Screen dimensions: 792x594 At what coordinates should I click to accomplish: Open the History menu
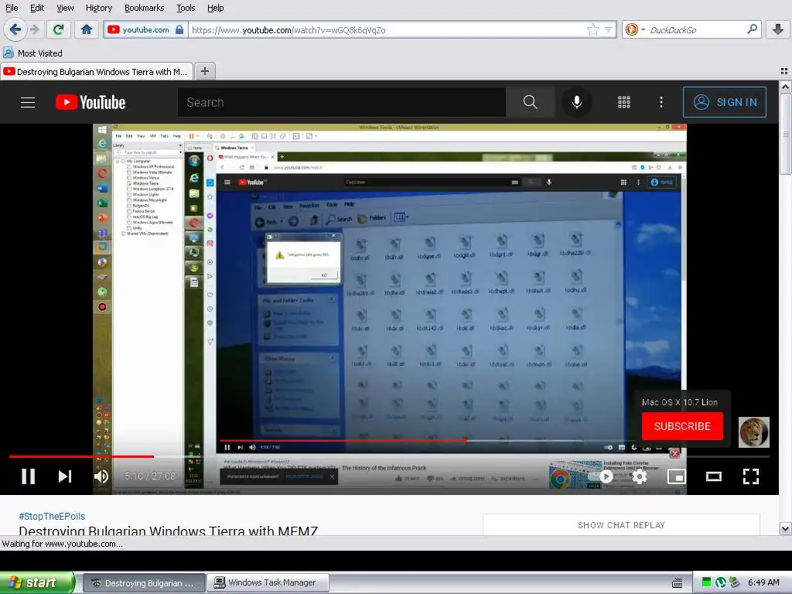pyautogui.click(x=98, y=8)
